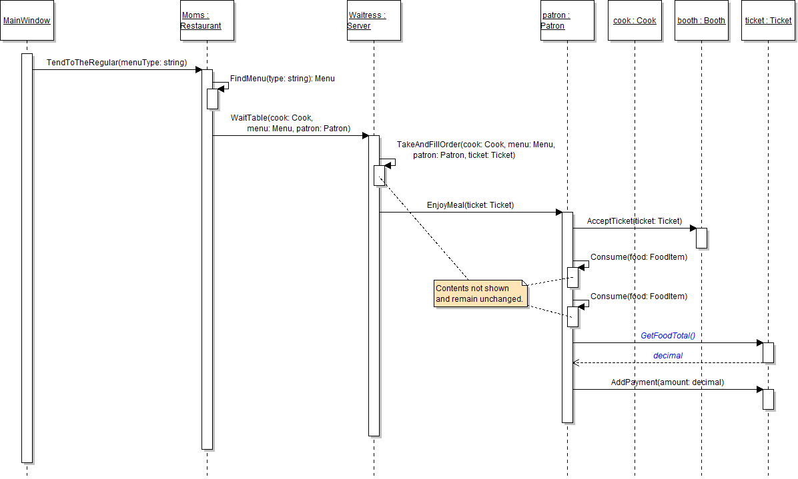The width and height of the screenshot is (798, 479).
Task: Click the patron : Patron object box
Action: (567, 21)
